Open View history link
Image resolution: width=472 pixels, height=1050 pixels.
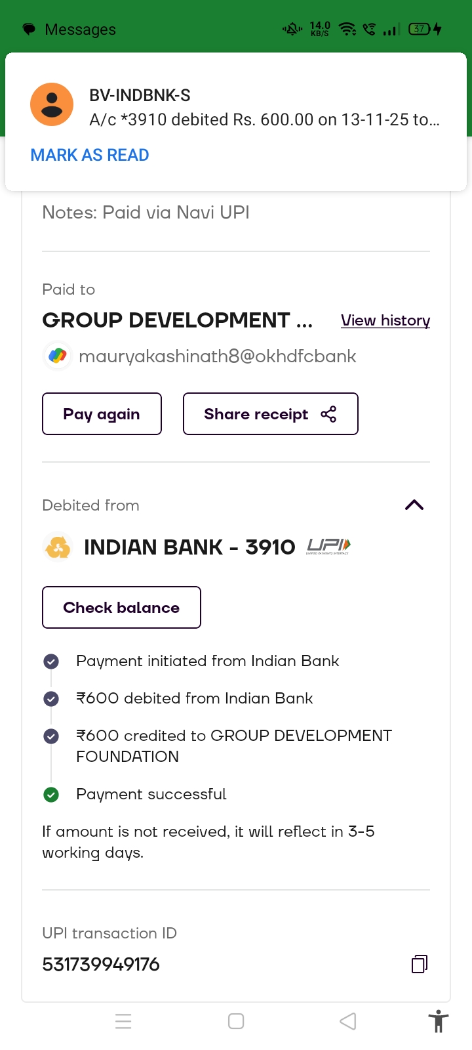(x=385, y=320)
